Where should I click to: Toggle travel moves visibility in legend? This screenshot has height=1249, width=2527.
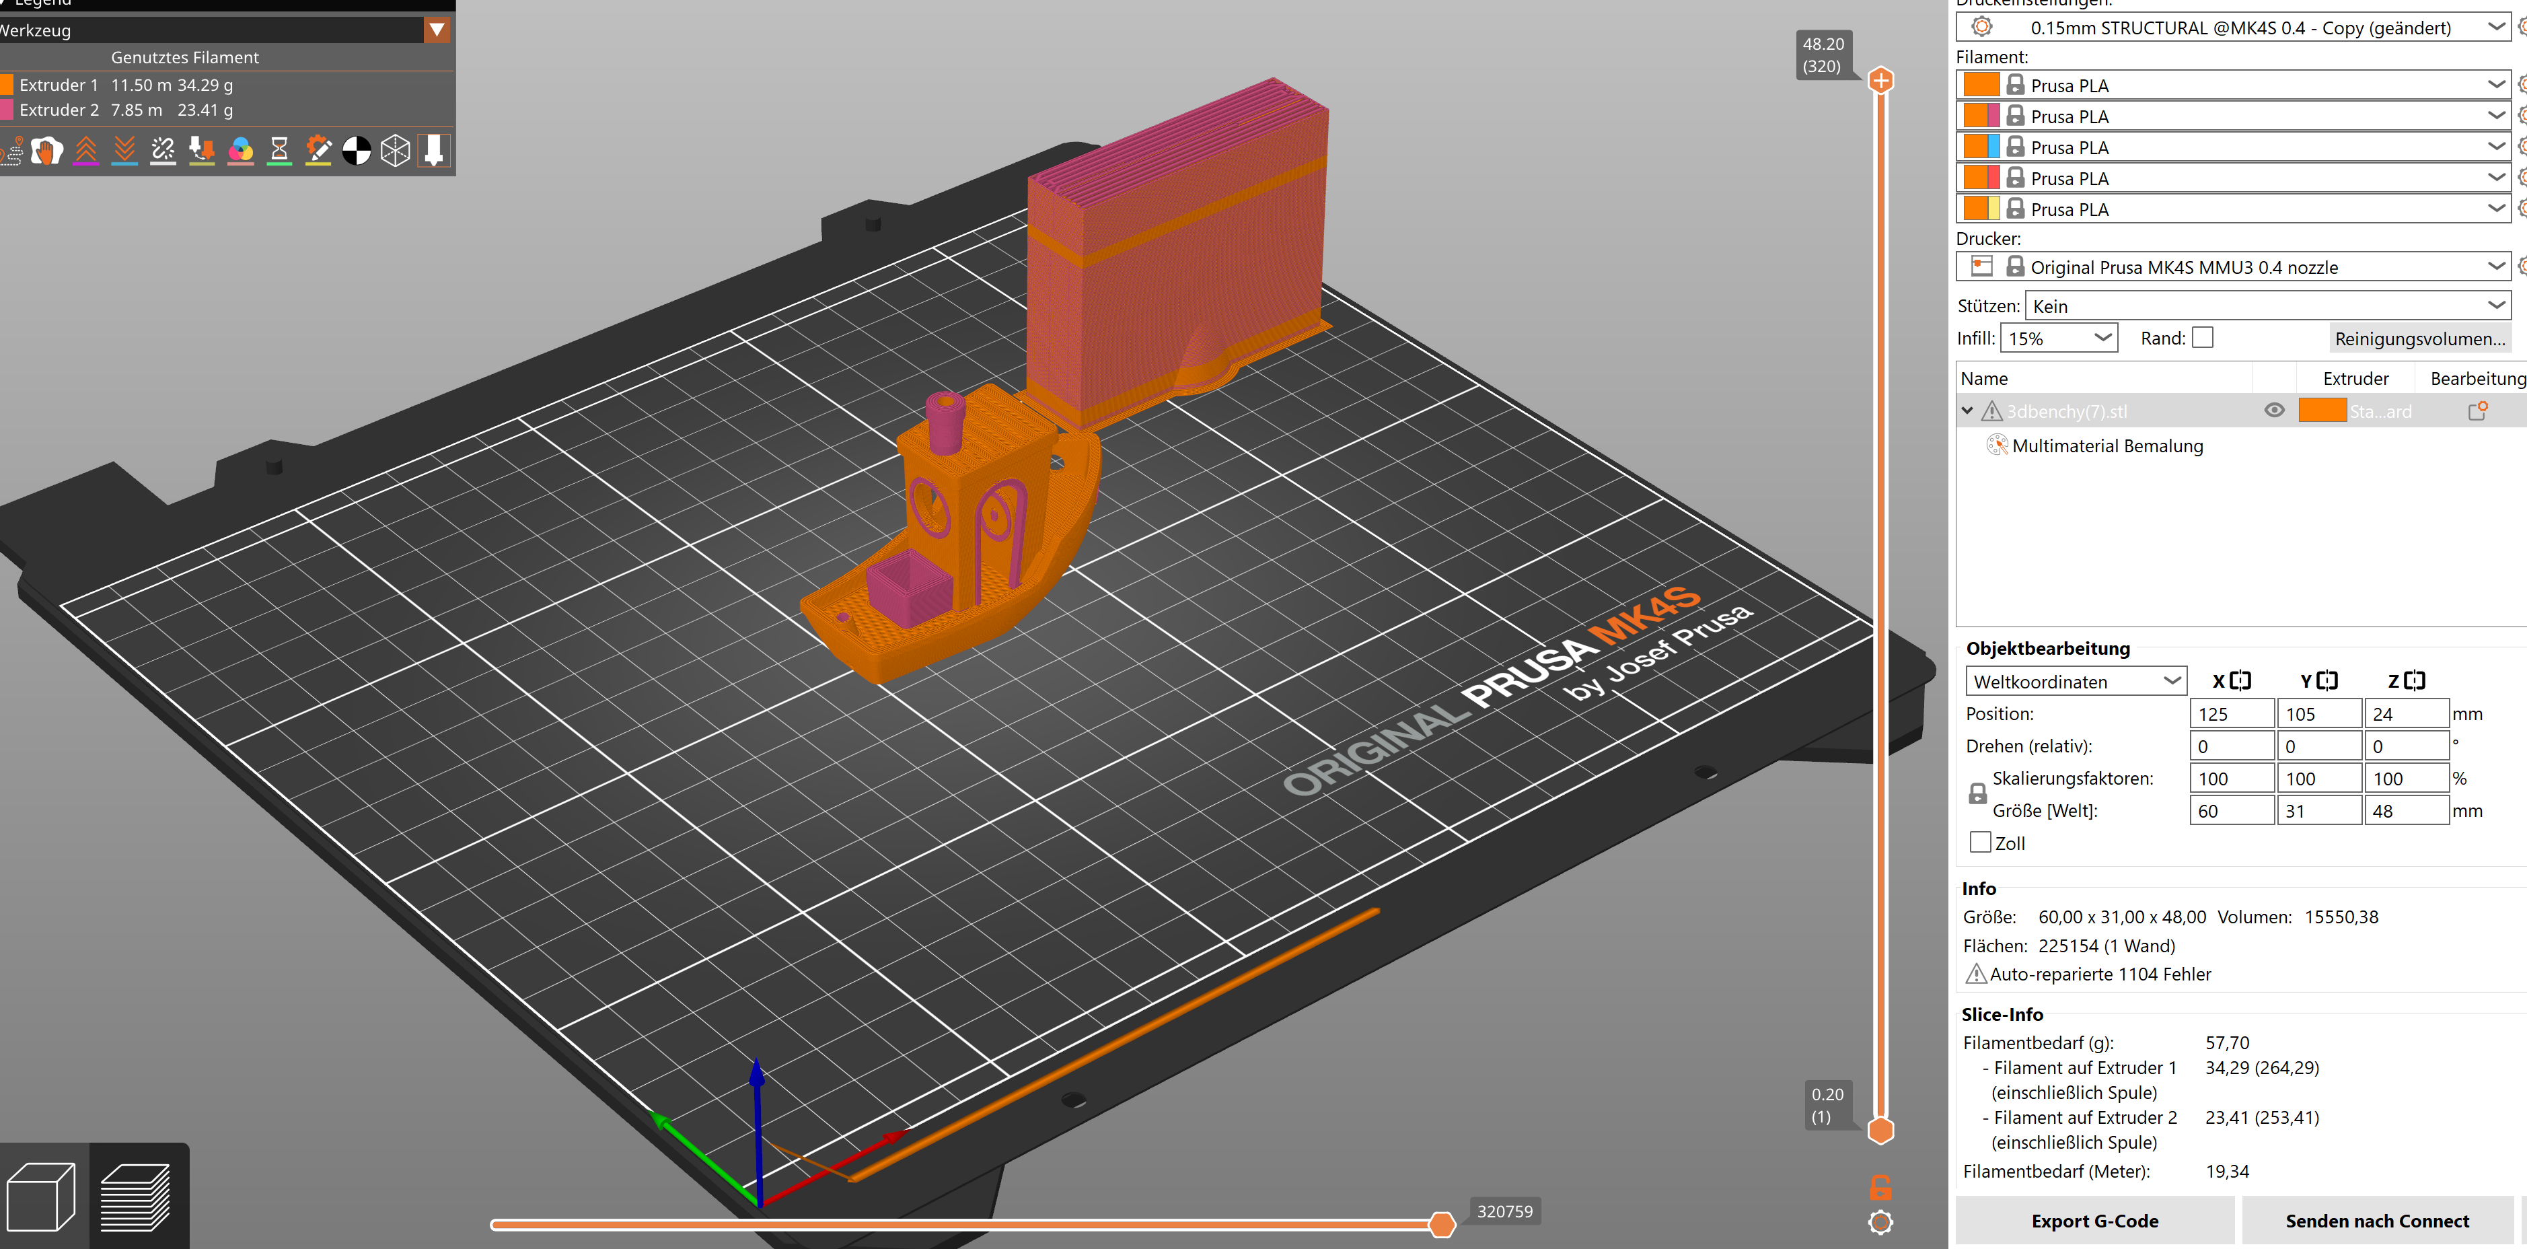point(11,151)
